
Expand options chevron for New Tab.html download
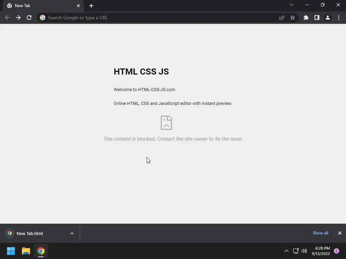pos(72,233)
